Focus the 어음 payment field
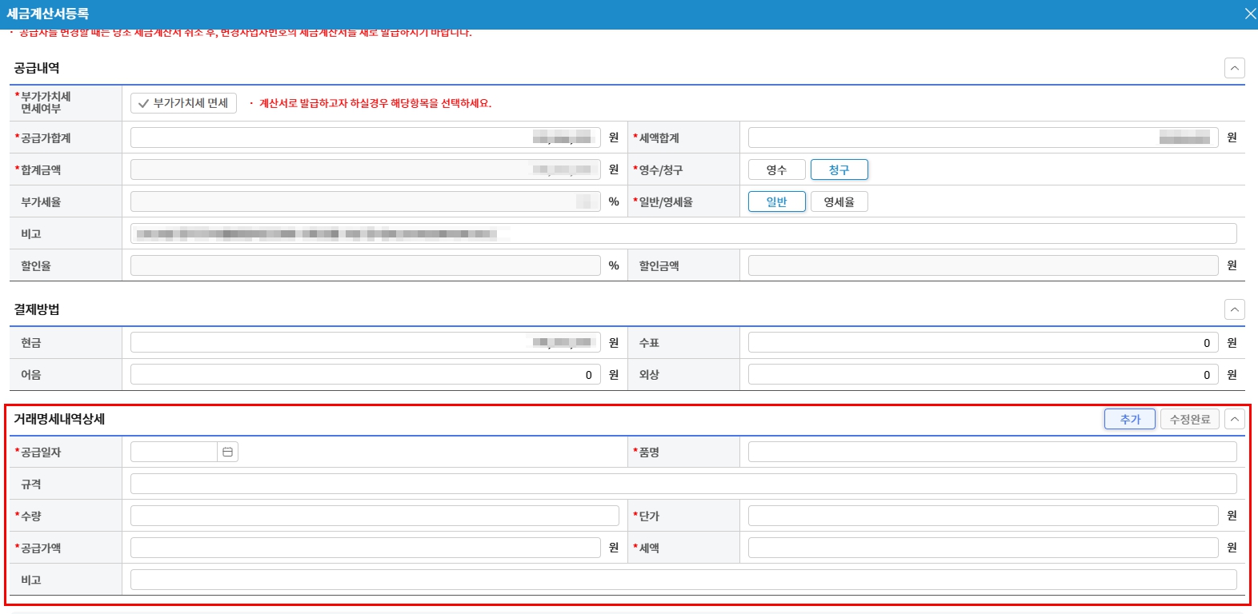Screen dimensions: 1258x614 click(x=366, y=374)
